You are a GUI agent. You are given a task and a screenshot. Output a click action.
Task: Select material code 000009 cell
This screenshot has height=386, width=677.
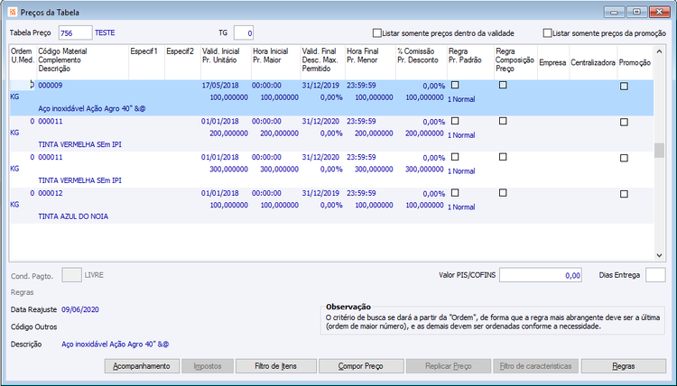[x=51, y=86]
